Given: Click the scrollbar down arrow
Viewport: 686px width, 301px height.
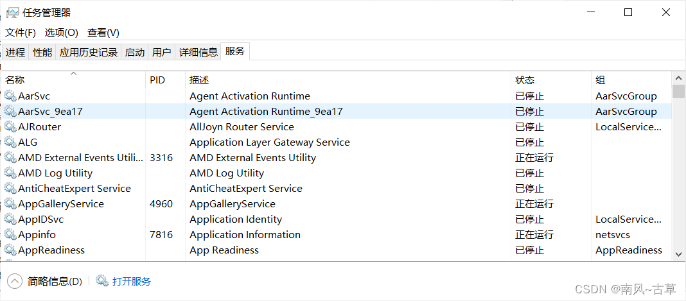Looking at the screenshot, I should 678,254.
